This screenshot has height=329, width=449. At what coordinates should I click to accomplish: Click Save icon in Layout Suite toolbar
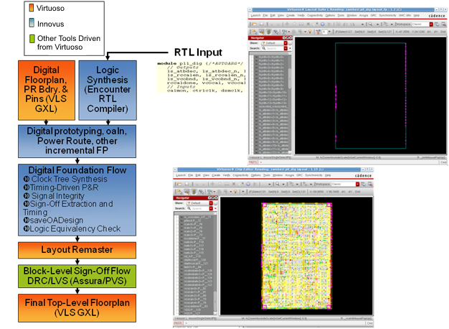261,24
